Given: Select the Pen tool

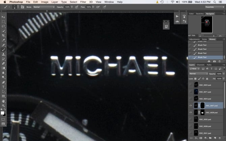Looking at the screenshot, I should [x=3, y=82].
